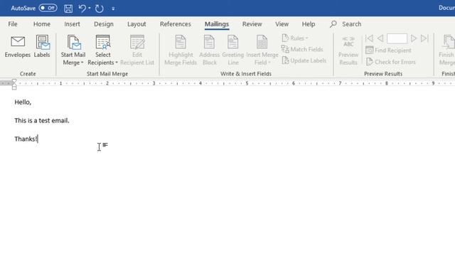Click the record number field

pos(397,38)
